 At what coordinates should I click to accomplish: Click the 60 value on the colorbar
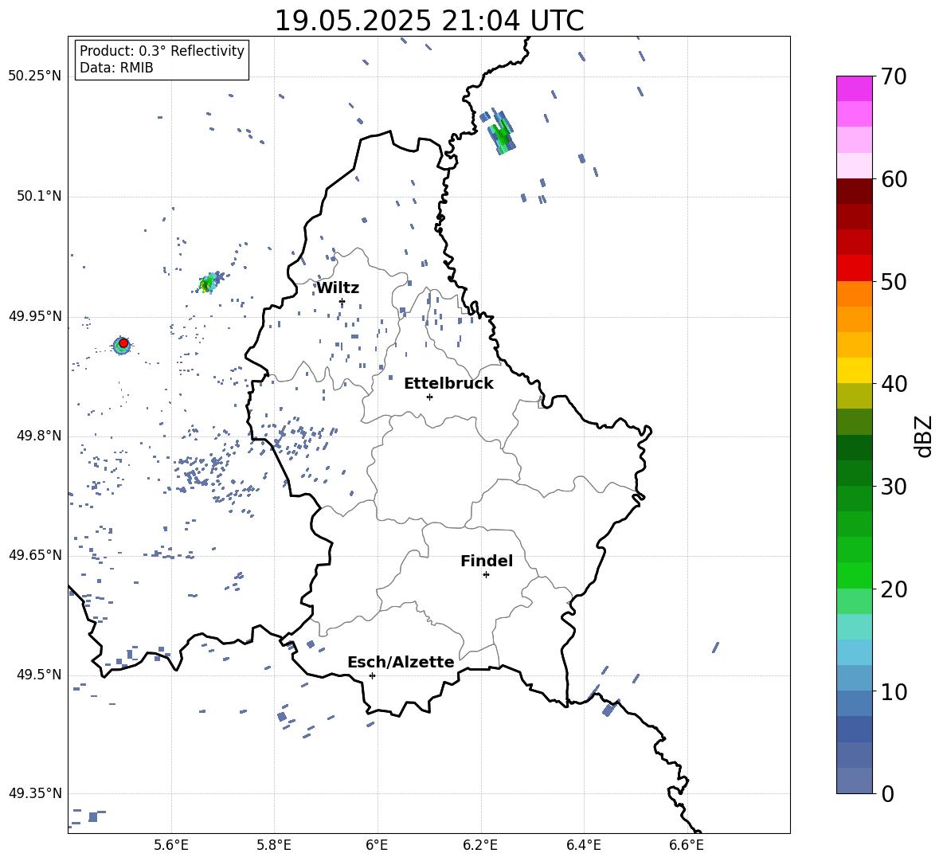point(893,179)
